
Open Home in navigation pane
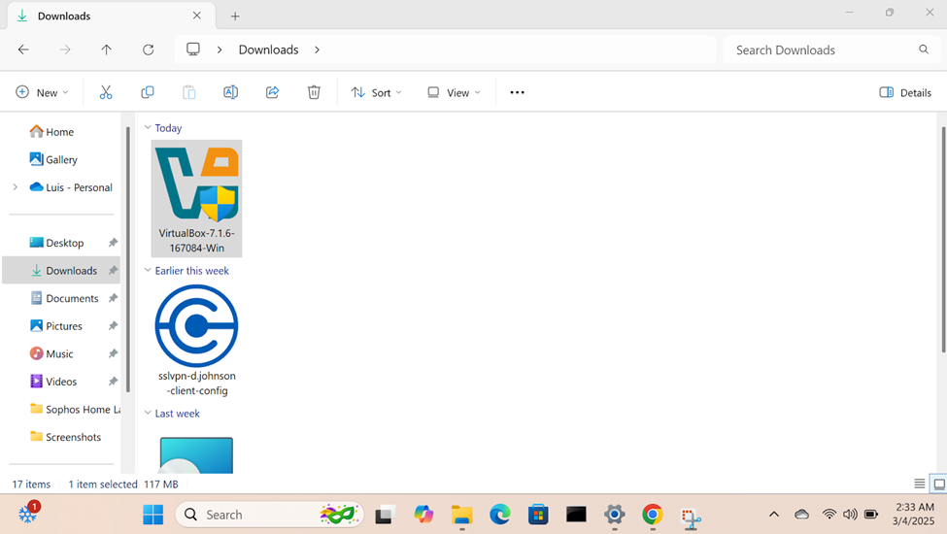tap(60, 131)
